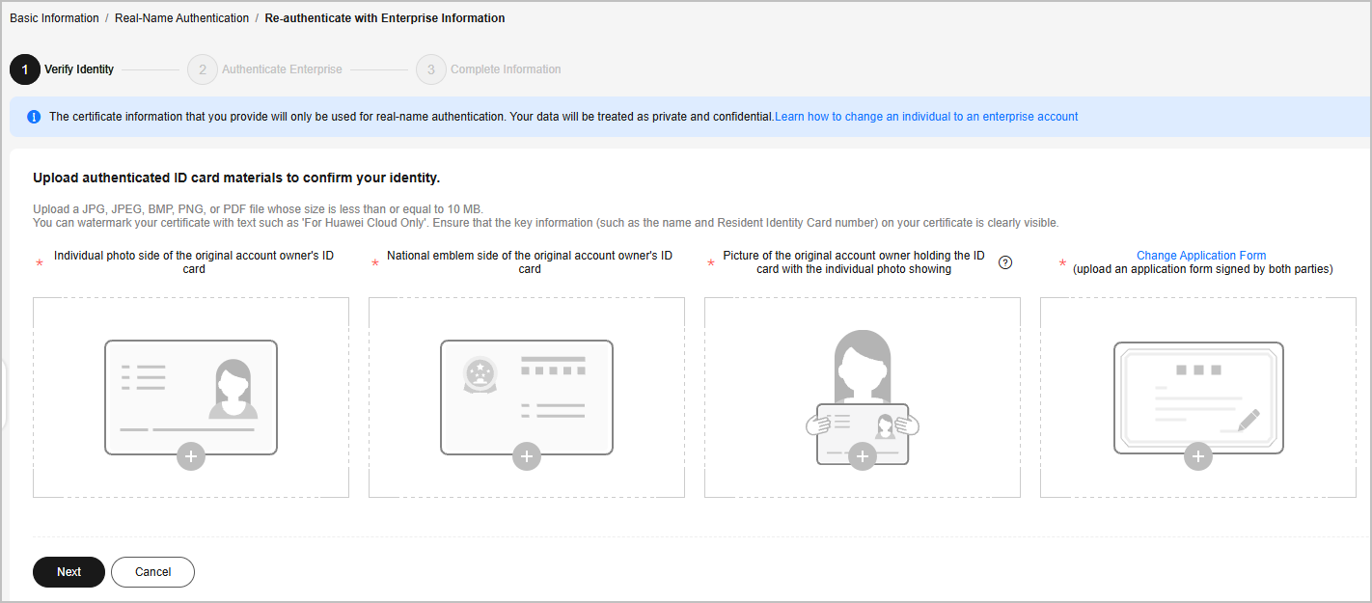The height and width of the screenshot is (603, 1372).
Task: Select the Re-authenticate with Enterprise Information breadcrumb
Action: (x=384, y=18)
